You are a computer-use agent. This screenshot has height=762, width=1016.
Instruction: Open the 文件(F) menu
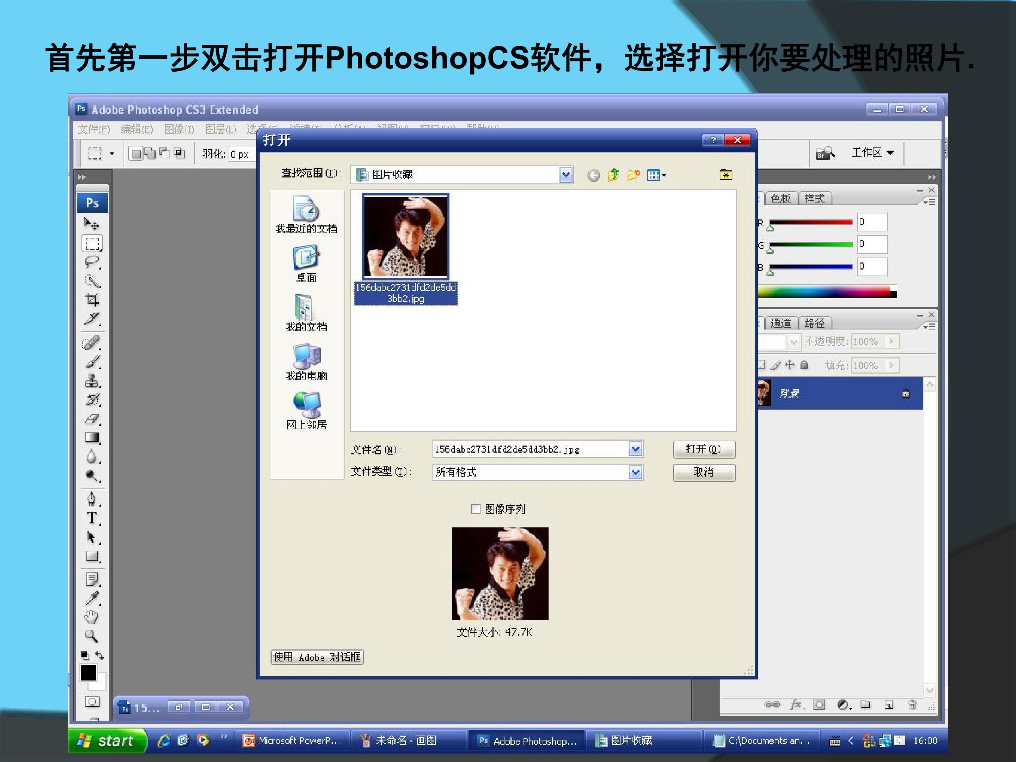pyautogui.click(x=94, y=129)
